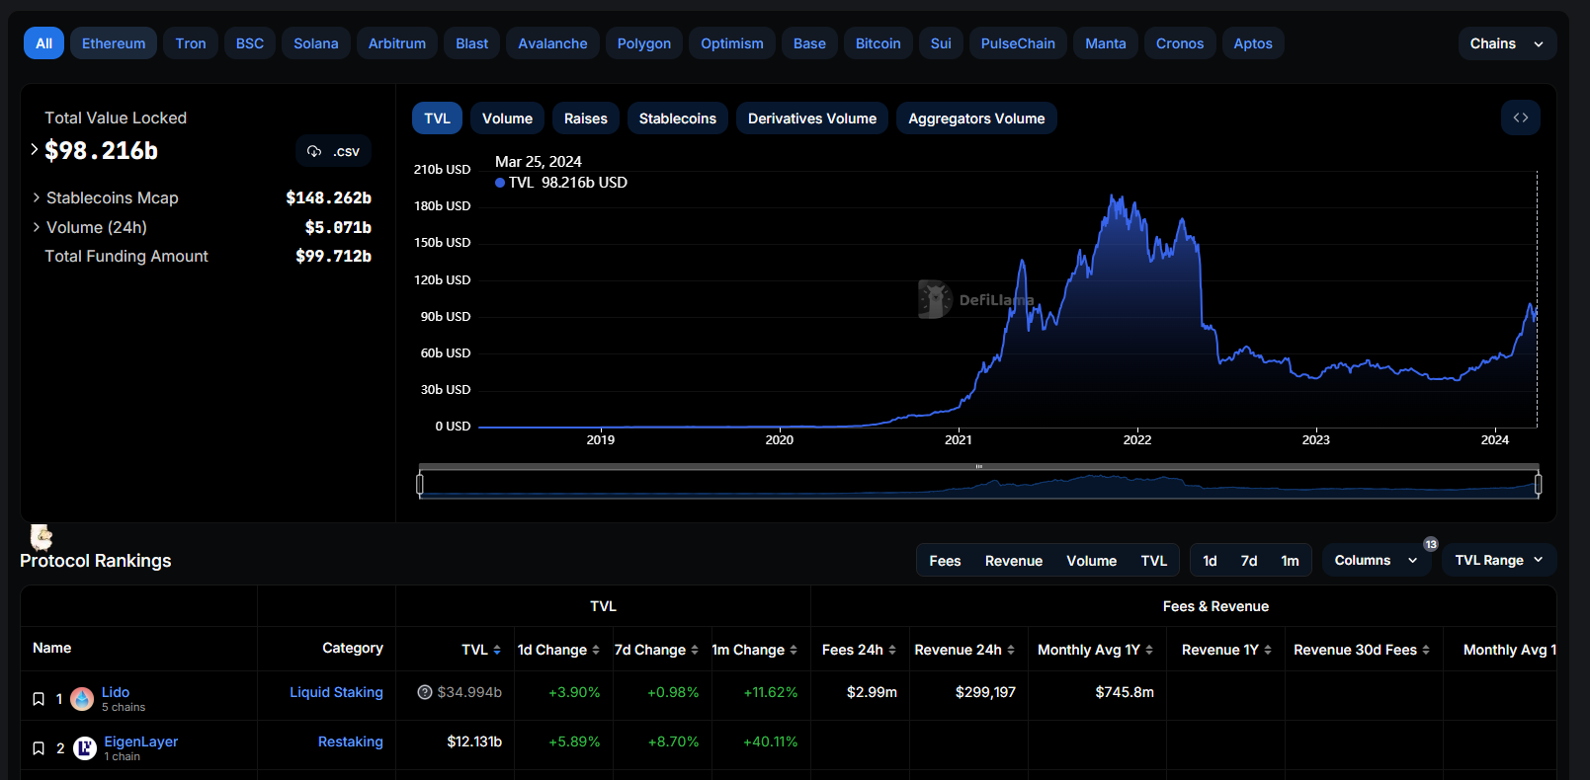Screen dimensions: 1590x780
Task: Open the Chains dropdown
Action: click(1507, 43)
